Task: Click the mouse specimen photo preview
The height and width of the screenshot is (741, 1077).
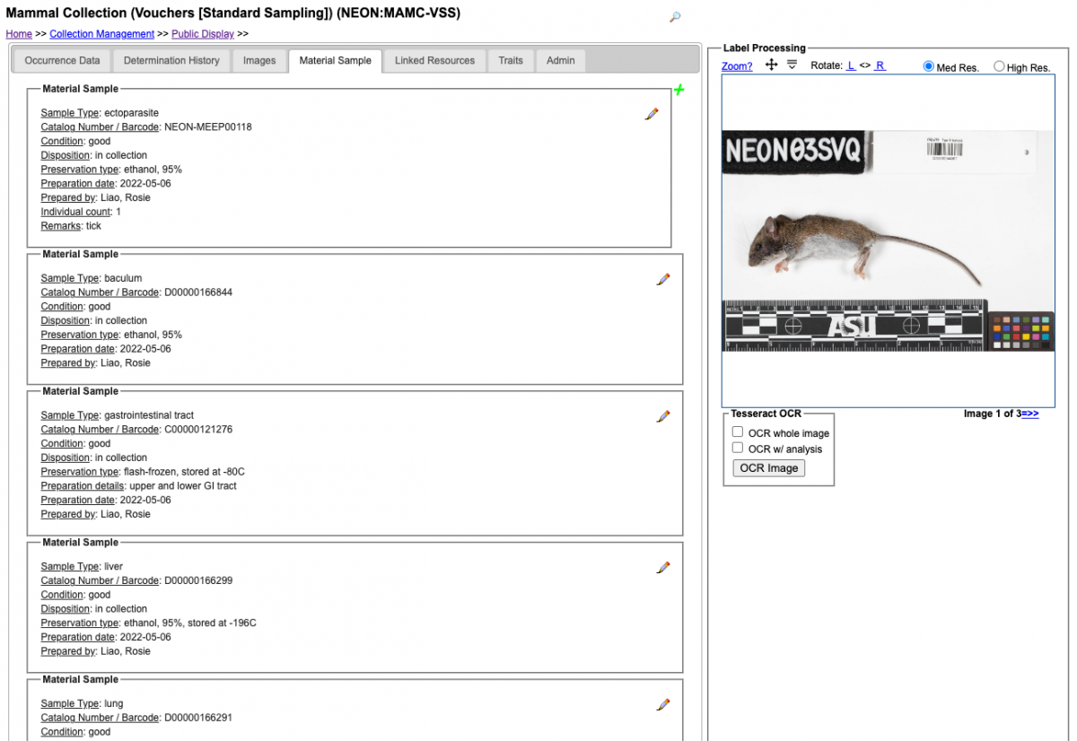Action: 889,238
